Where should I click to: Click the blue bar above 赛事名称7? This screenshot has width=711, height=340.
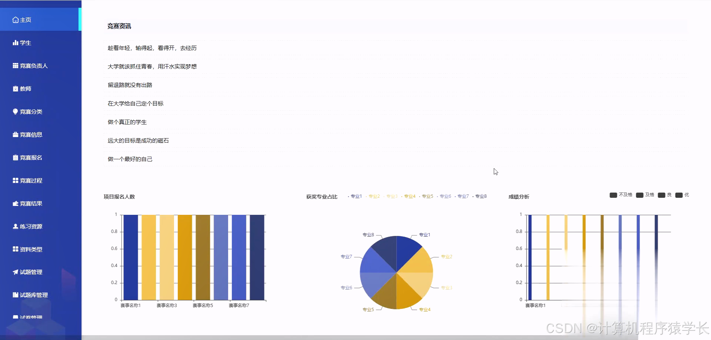(x=239, y=257)
